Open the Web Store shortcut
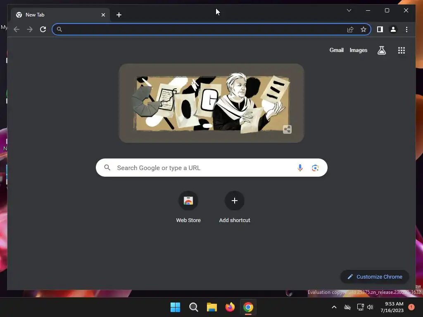The width and height of the screenshot is (423, 317). coord(188,207)
